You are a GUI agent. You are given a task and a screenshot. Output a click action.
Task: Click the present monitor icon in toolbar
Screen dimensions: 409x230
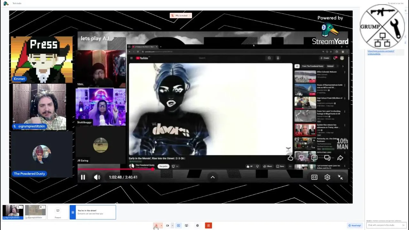[x=187, y=226]
